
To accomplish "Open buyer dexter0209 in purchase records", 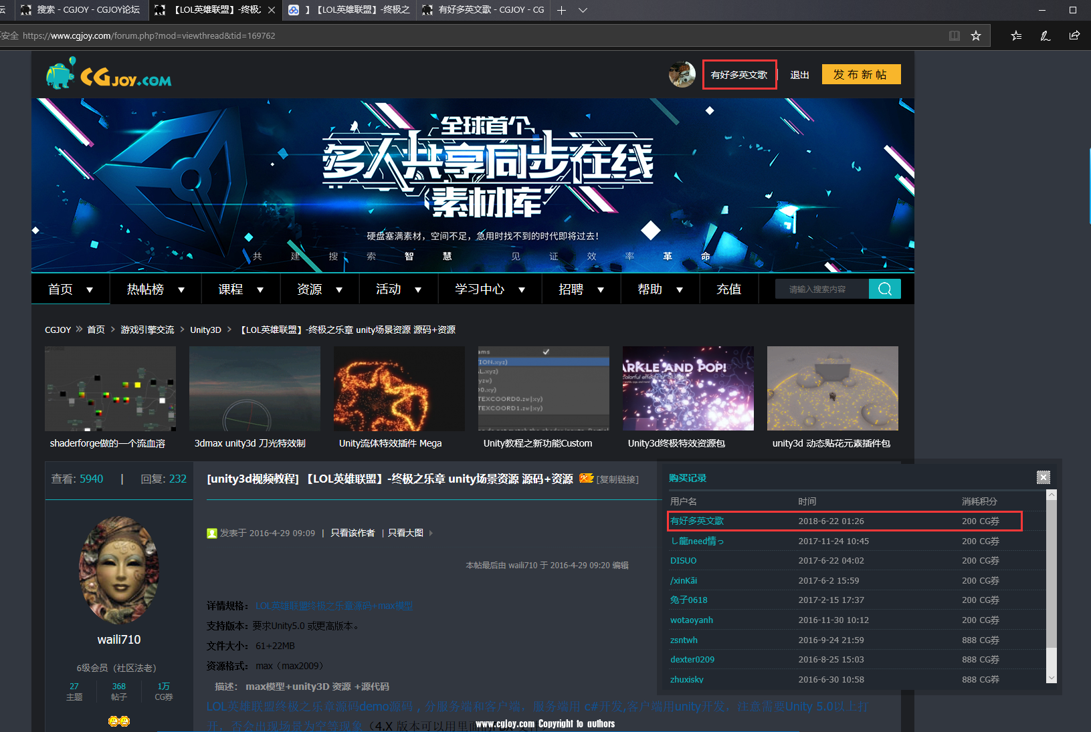I will pos(692,659).
